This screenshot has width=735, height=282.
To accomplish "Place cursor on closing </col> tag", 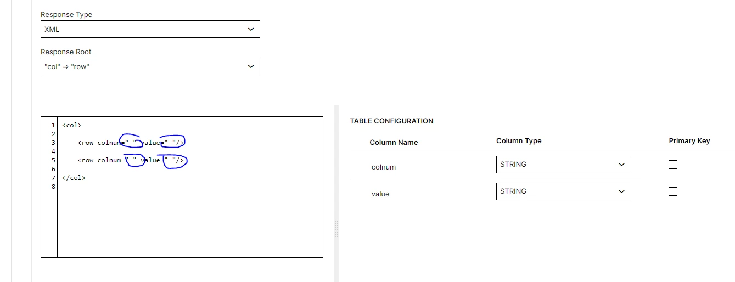I will click(74, 178).
